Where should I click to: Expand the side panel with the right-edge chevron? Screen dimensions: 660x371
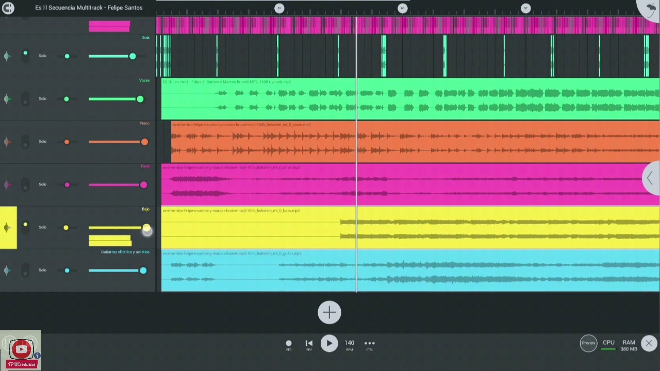point(650,178)
